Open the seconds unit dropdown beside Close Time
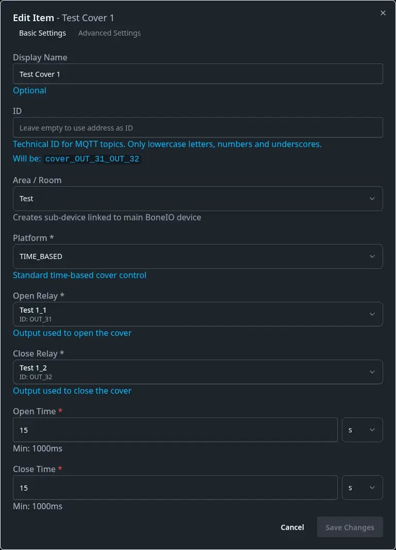396x550 pixels. click(x=362, y=487)
